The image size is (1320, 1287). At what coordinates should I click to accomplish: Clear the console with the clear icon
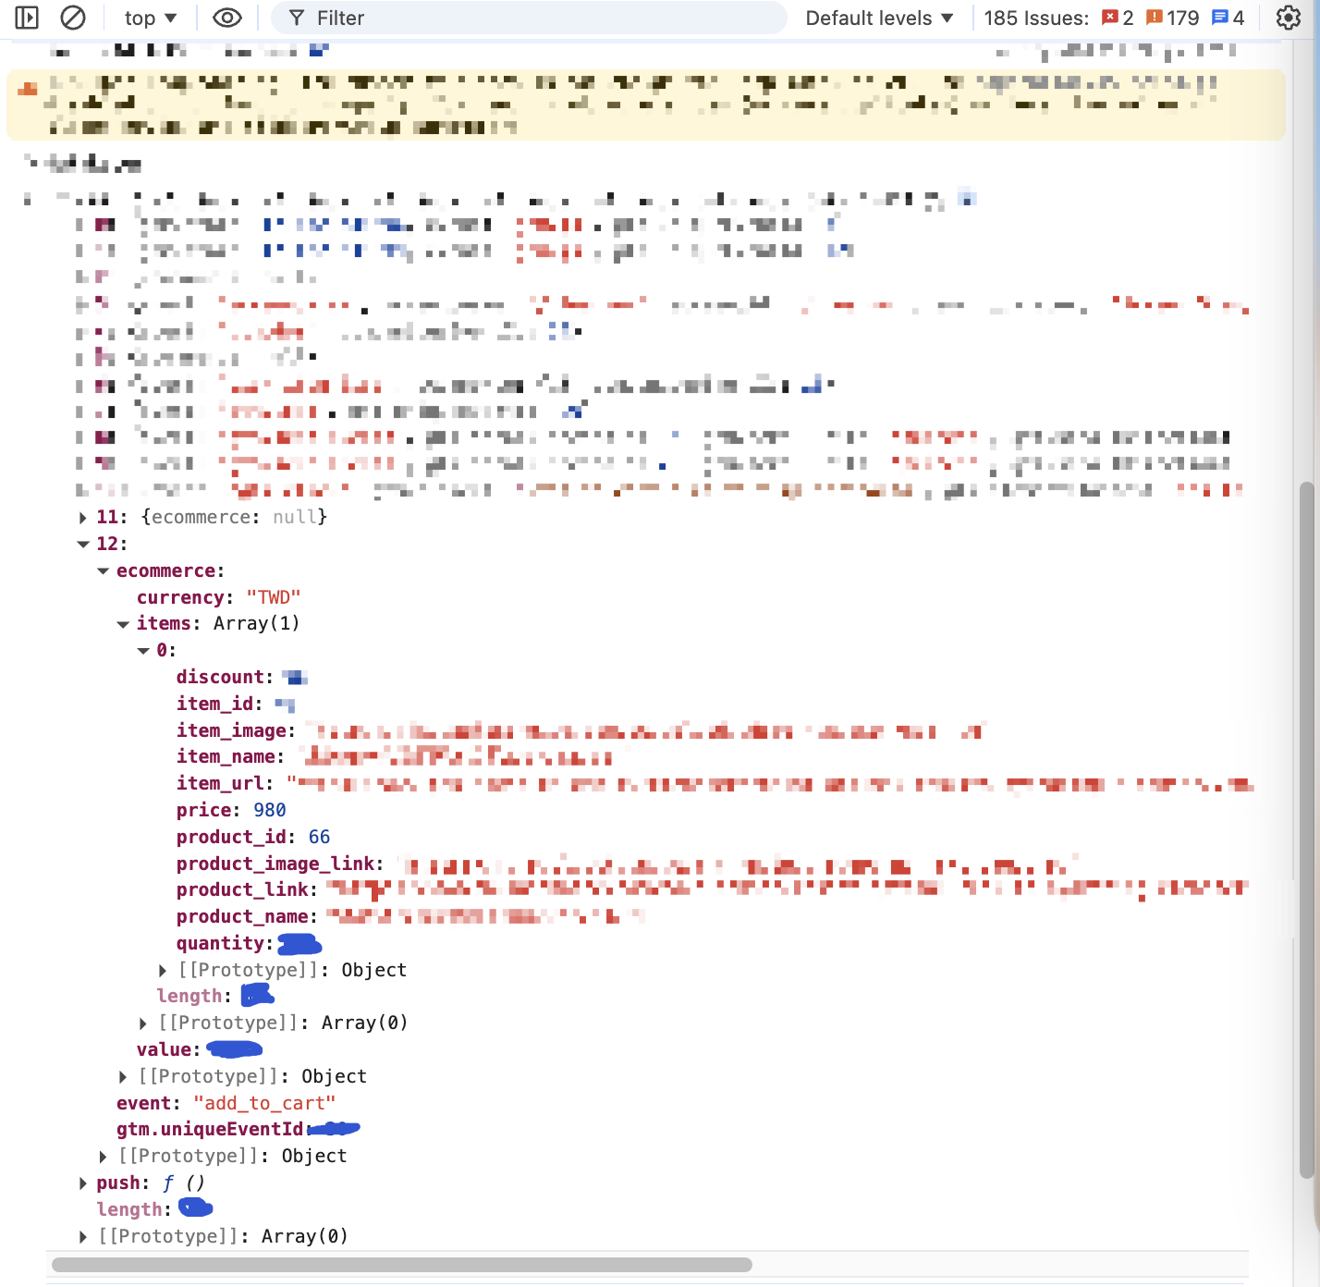tap(73, 18)
